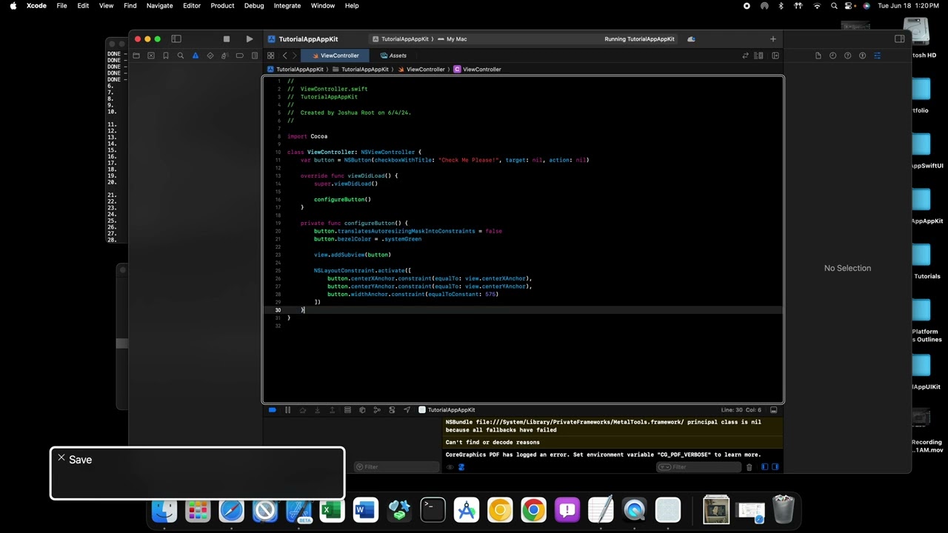948x533 pixels.
Task: Open the editor options menu
Action: pos(759,56)
